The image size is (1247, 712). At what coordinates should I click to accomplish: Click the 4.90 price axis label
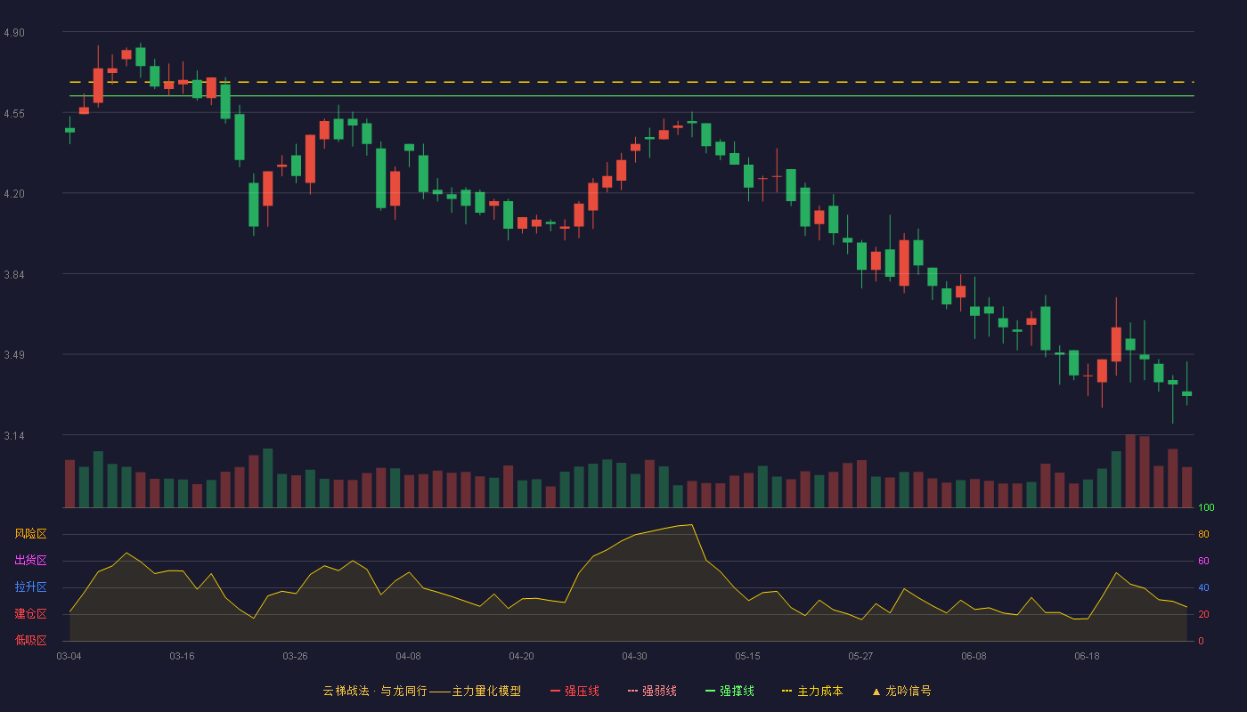(14, 33)
